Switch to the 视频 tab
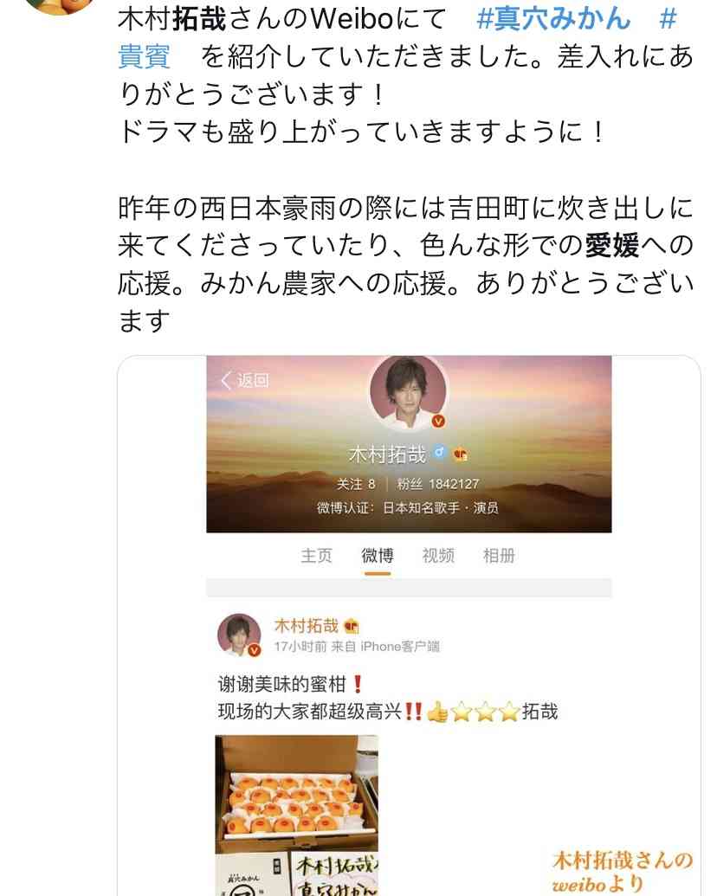Image resolution: width=717 pixels, height=896 pixels. tap(438, 556)
